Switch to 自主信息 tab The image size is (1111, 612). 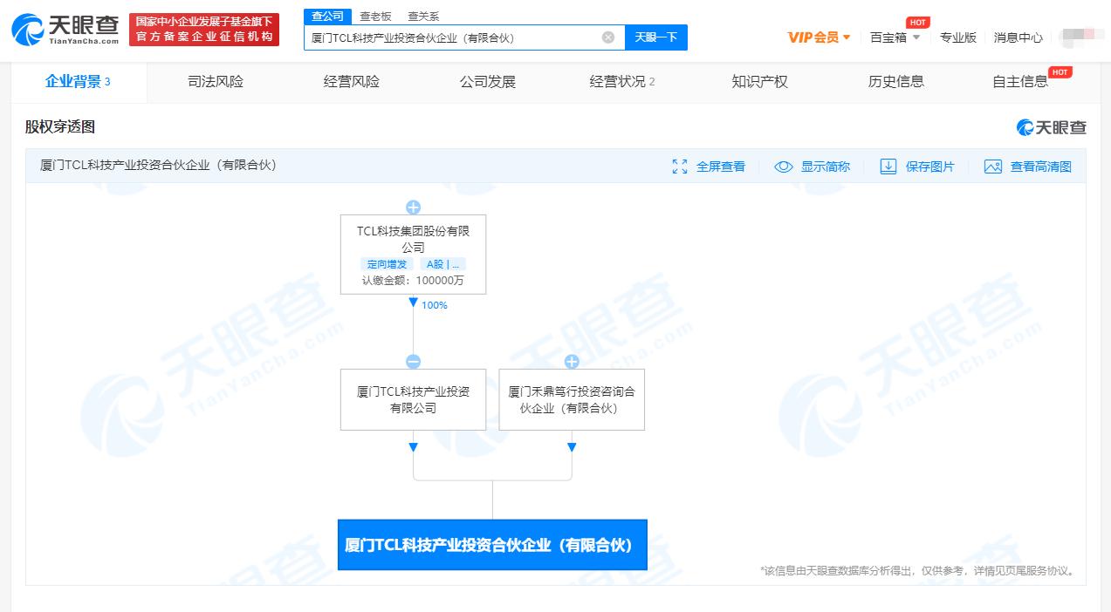point(1020,82)
